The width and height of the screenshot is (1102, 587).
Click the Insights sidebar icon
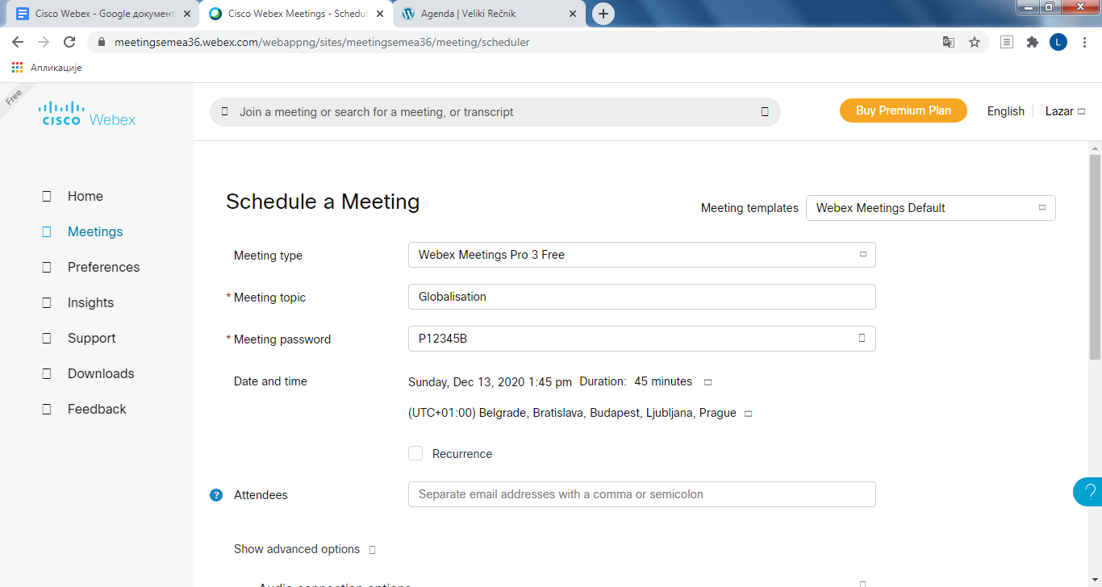tap(46, 302)
